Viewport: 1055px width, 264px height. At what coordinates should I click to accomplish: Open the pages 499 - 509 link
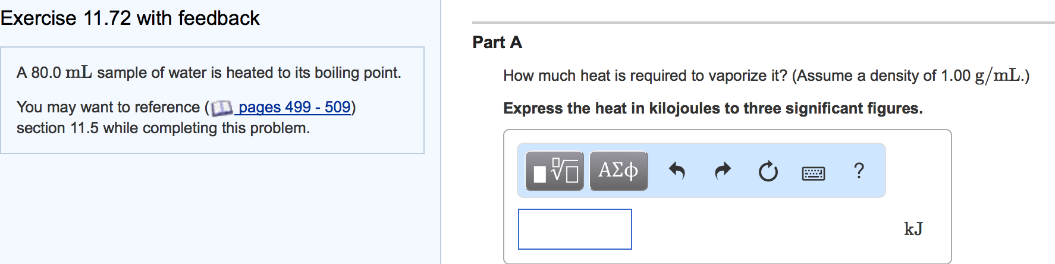[x=294, y=107]
